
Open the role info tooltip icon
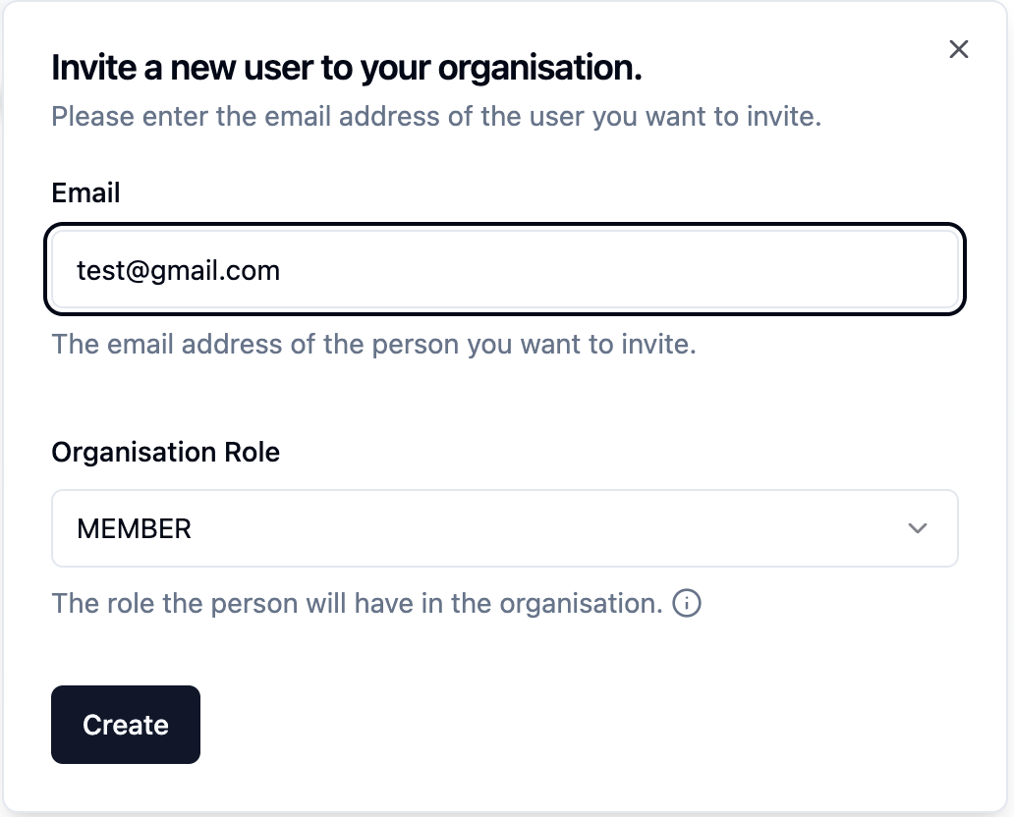point(687,603)
